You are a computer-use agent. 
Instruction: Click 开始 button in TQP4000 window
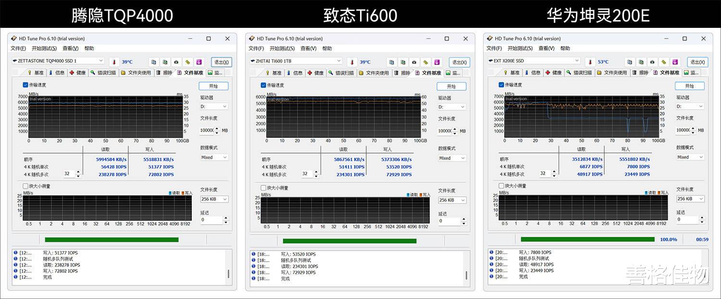click(x=213, y=86)
